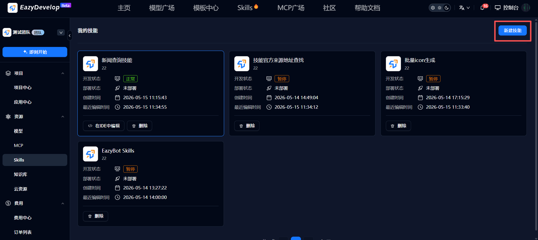Click the 测试团队 team logo
Viewport: 538px width, 240px height.
tap(7, 32)
